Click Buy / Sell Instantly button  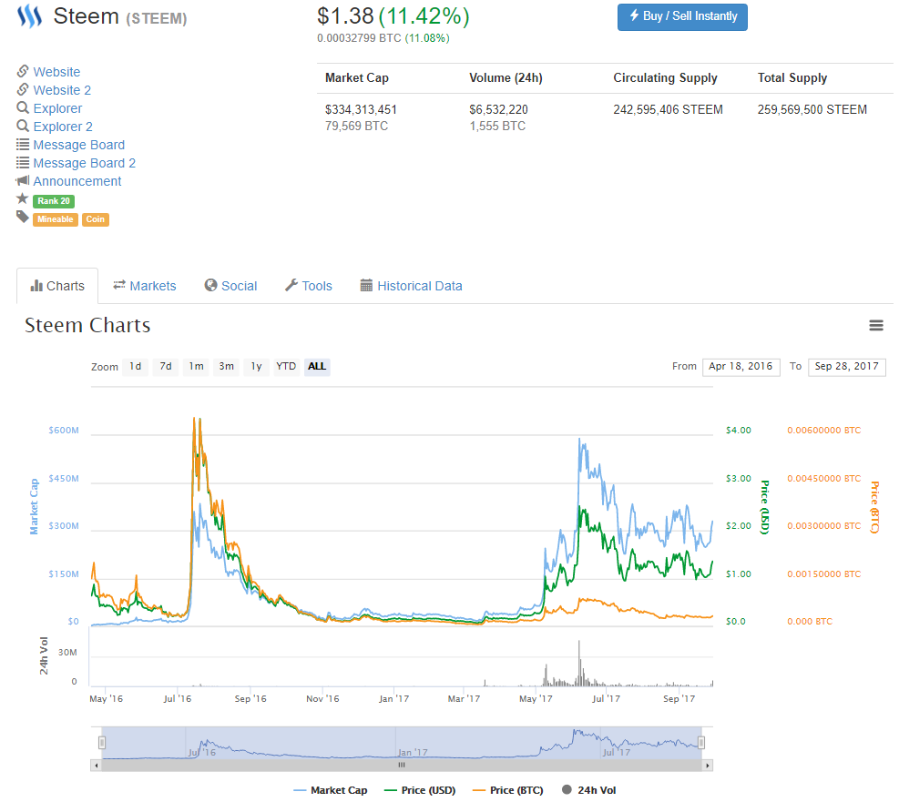pyautogui.click(x=682, y=16)
